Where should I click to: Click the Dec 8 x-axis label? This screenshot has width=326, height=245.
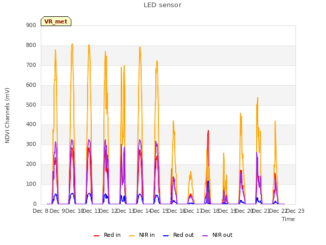41,211
